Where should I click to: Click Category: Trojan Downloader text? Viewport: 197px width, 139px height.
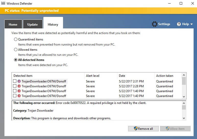pyautogui.click(x=33, y=111)
